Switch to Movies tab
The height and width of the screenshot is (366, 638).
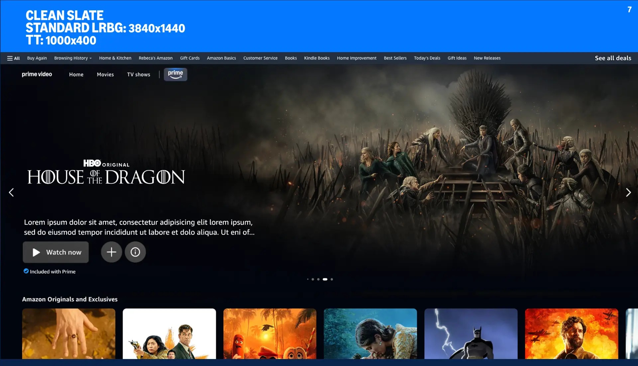click(105, 75)
